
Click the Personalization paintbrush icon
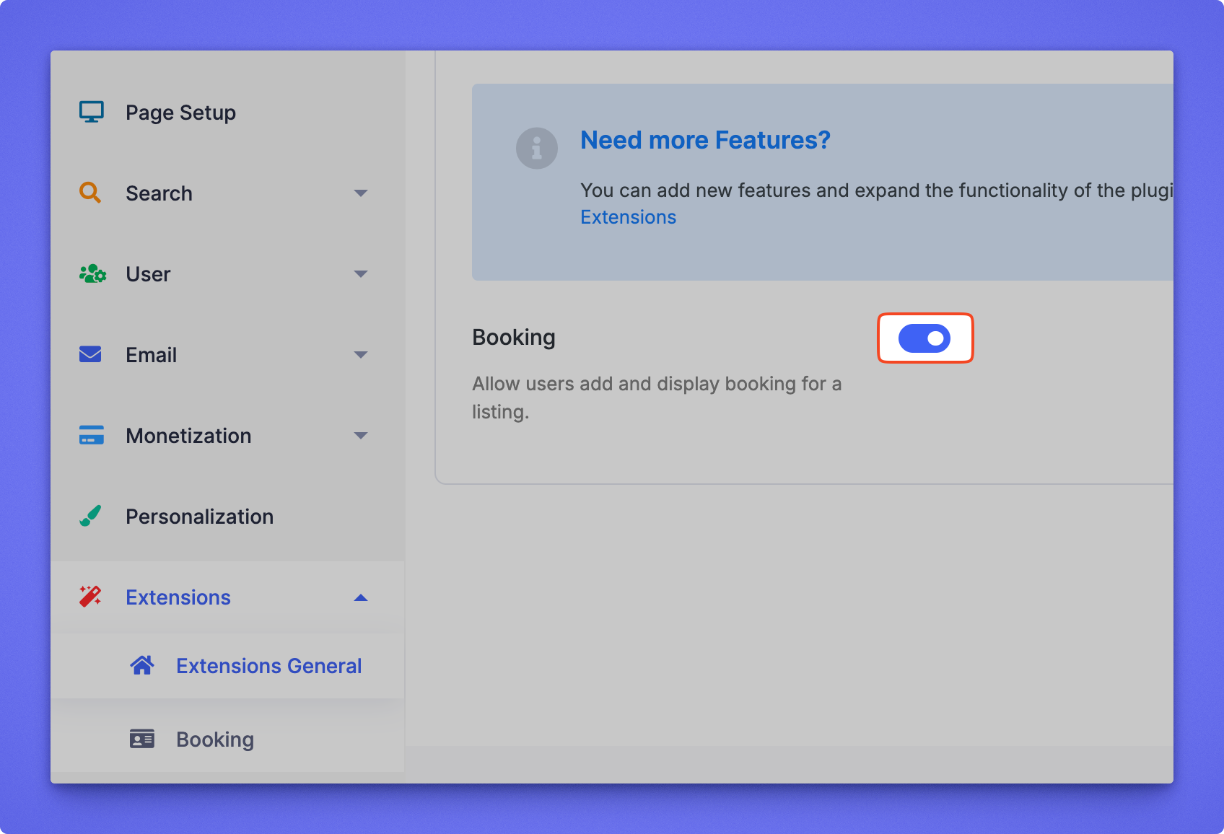tap(90, 516)
